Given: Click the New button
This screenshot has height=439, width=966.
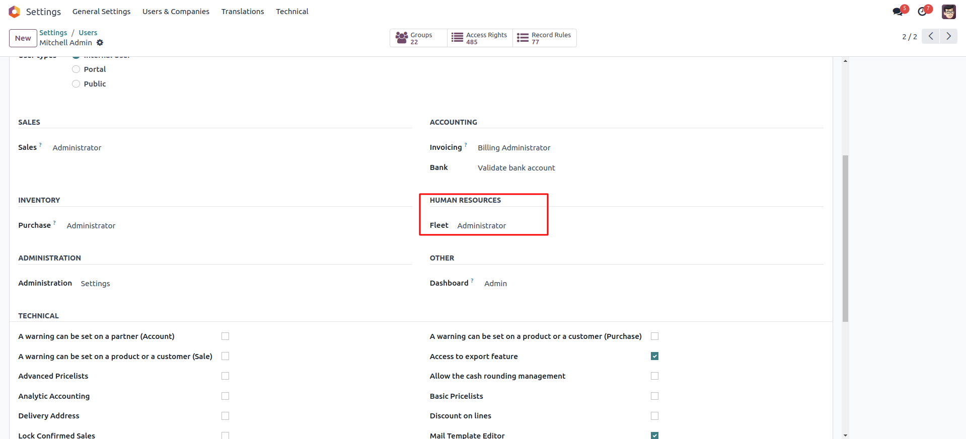Looking at the screenshot, I should click(23, 38).
